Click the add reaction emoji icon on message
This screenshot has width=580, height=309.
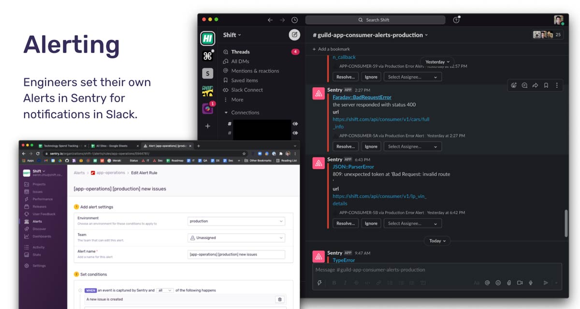pyautogui.click(x=513, y=85)
